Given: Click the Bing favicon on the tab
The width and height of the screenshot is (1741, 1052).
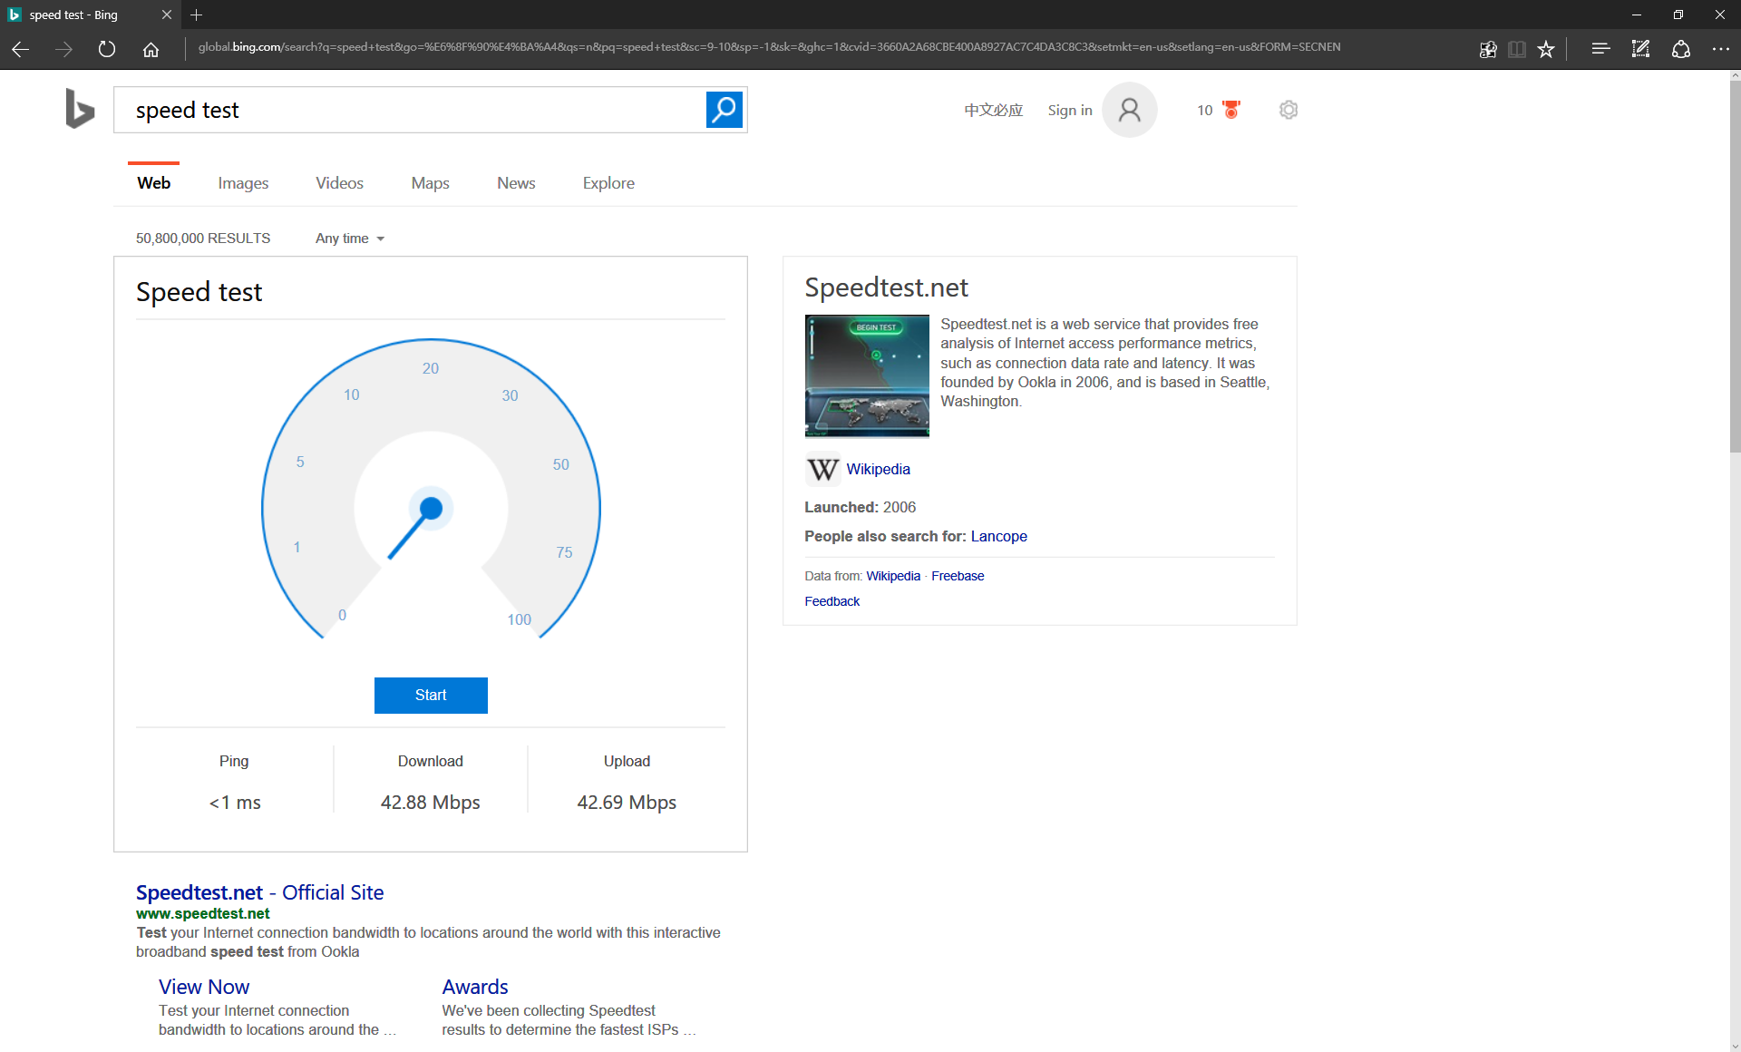Looking at the screenshot, I should click(x=15, y=15).
